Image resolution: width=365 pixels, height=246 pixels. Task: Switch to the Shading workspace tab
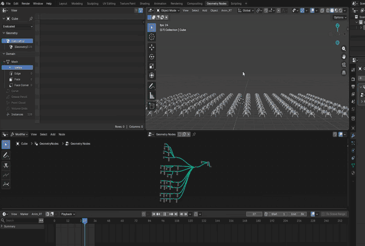click(144, 4)
